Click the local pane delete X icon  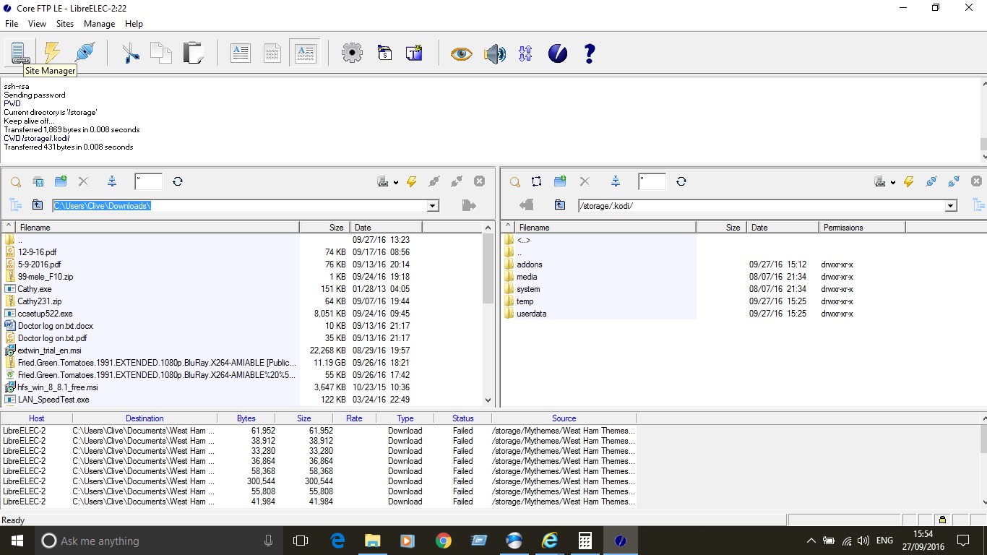pyautogui.click(x=83, y=182)
